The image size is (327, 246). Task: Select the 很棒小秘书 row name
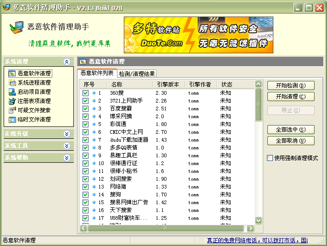(x=123, y=171)
